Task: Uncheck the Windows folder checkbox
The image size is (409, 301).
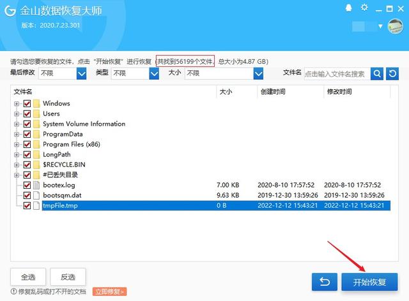Action: pos(27,103)
